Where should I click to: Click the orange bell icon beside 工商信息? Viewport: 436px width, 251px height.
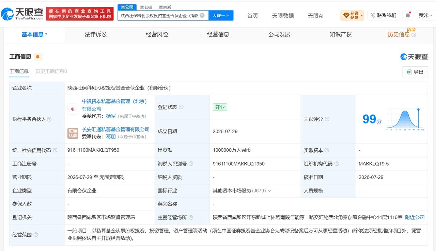pos(38,57)
